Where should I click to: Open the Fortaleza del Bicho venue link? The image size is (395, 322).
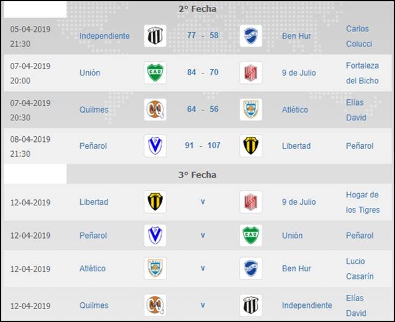pos(362,73)
